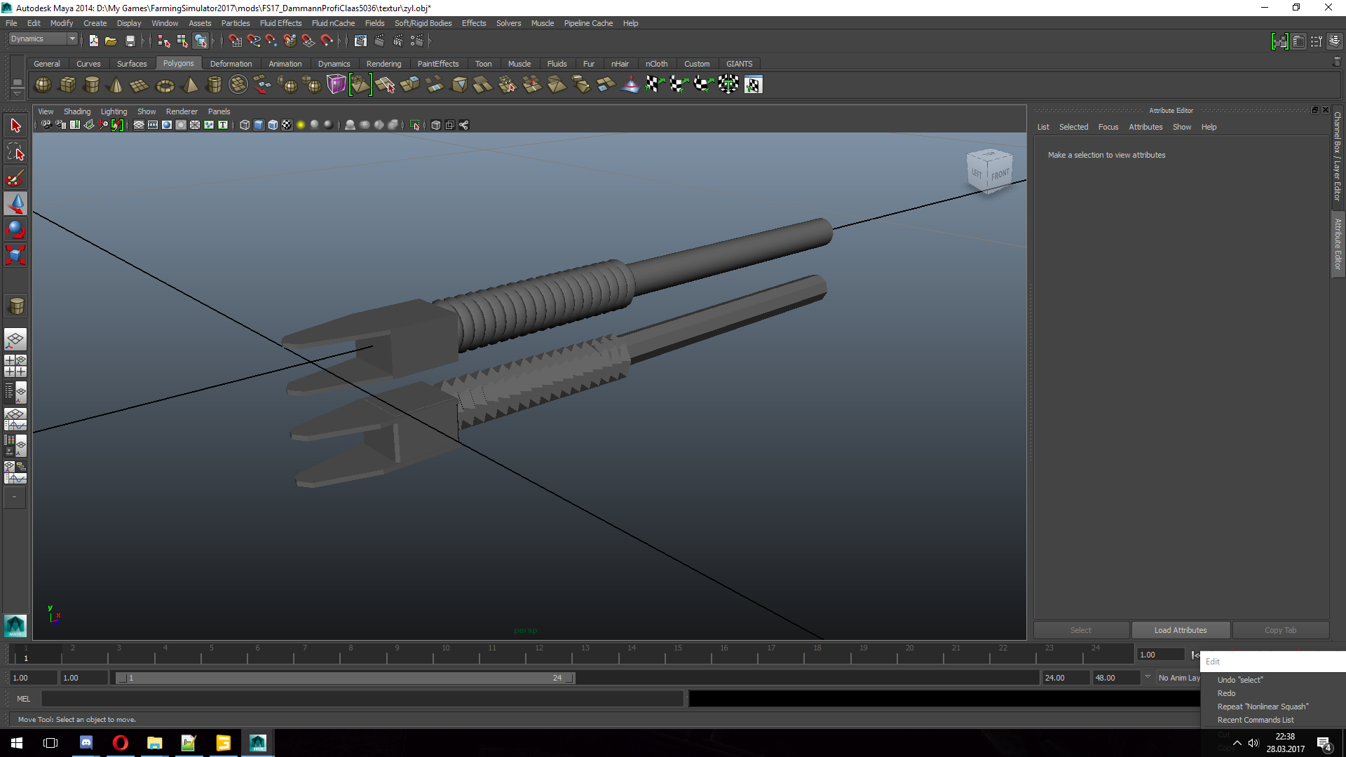
Task: Click the MEL command input field
Action: point(362,699)
